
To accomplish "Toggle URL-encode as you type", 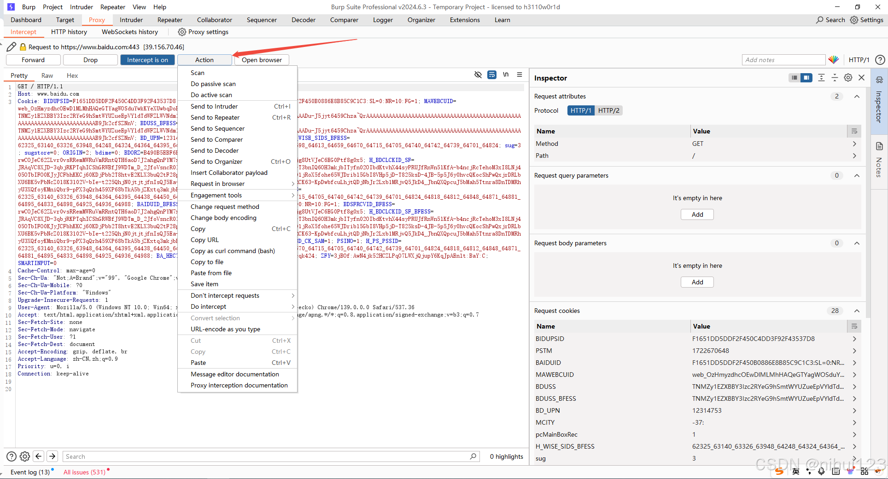I will coord(237,329).
